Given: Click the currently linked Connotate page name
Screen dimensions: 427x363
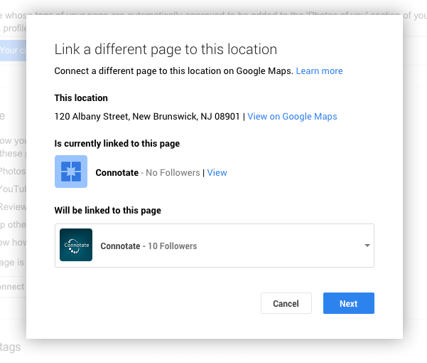Looking at the screenshot, I should tap(117, 172).
